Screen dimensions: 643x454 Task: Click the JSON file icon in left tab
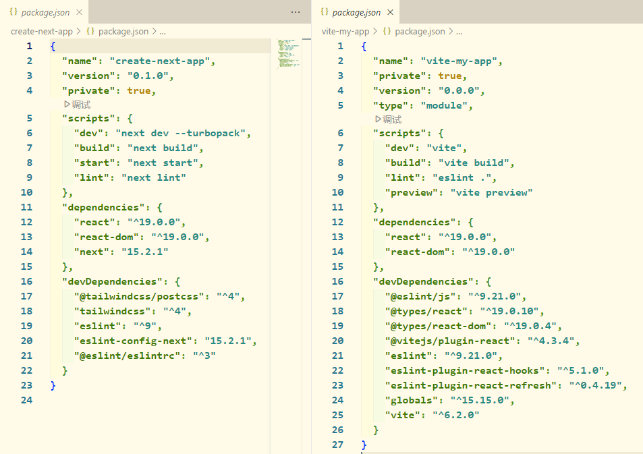pyautogui.click(x=13, y=12)
